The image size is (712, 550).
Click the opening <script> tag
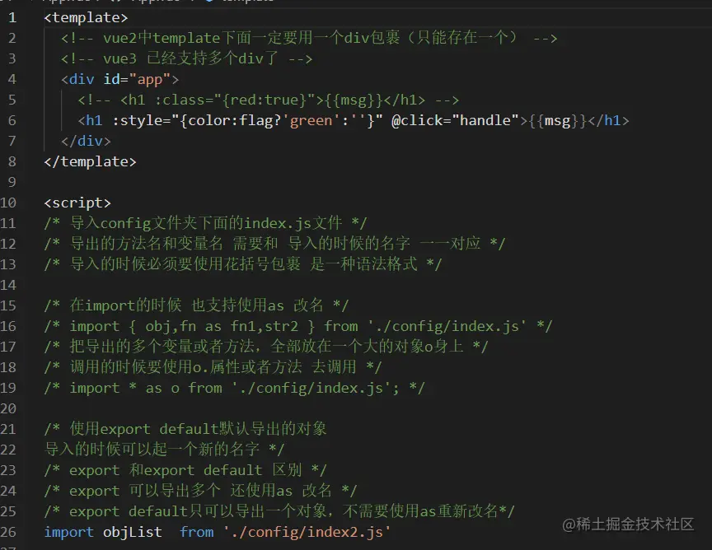(x=77, y=203)
